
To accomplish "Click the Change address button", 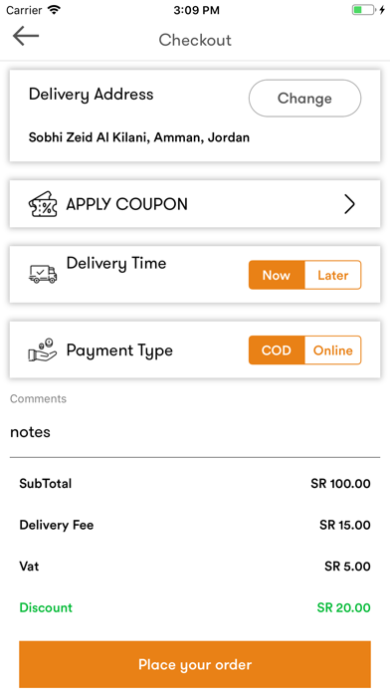I will [304, 99].
